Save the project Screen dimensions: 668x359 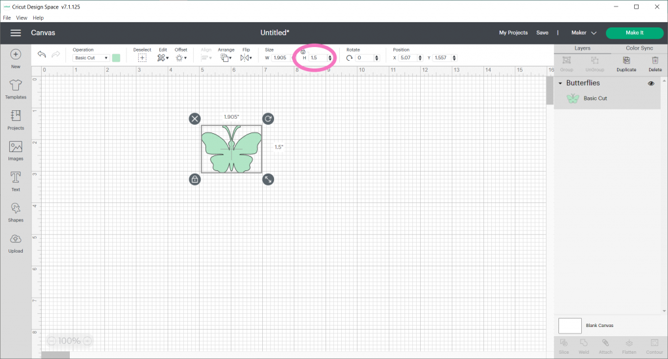click(x=542, y=33)
